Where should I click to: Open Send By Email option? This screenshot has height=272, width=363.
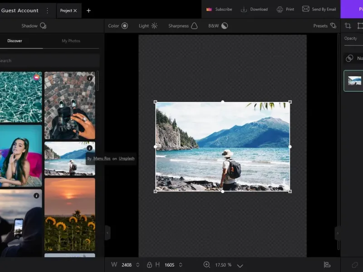(319, 9)
